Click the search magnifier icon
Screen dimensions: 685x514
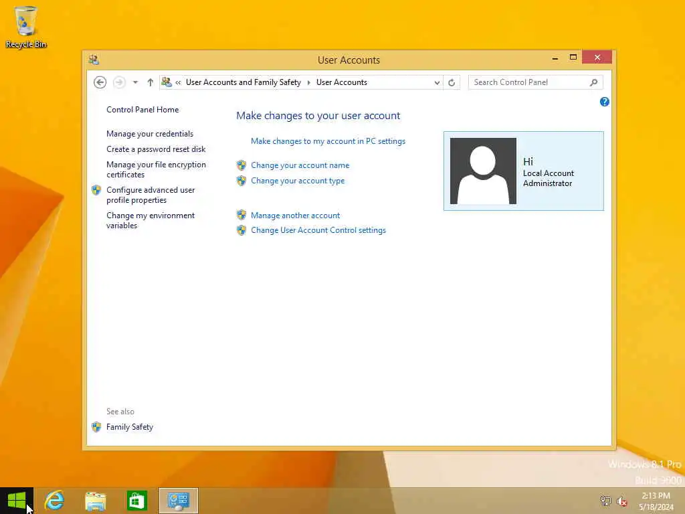click(594, 82)
